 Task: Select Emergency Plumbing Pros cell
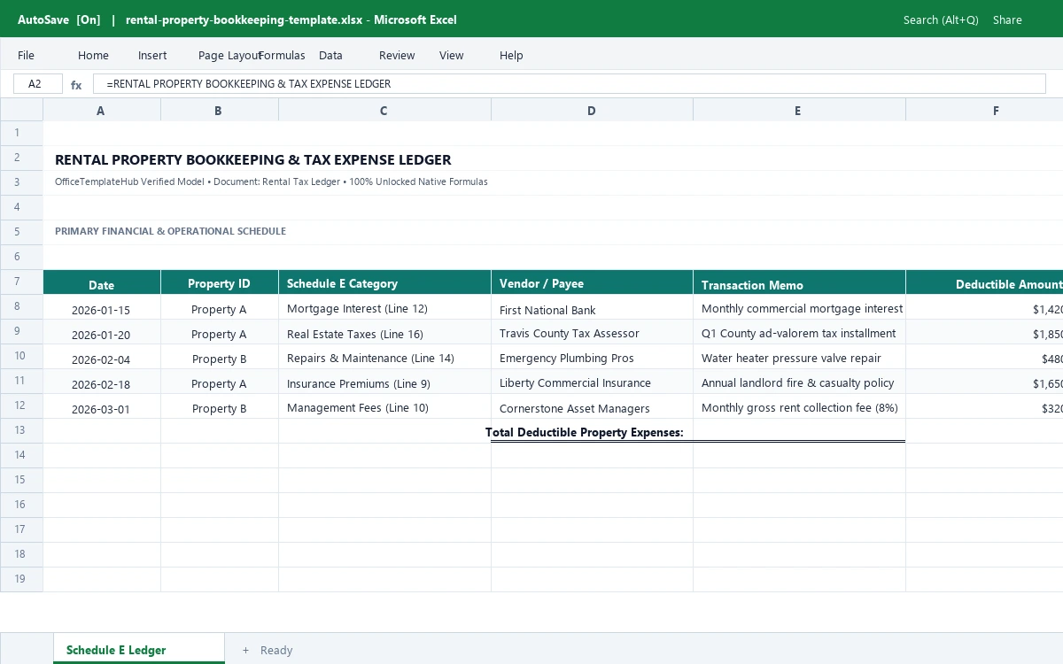point(592,359)
